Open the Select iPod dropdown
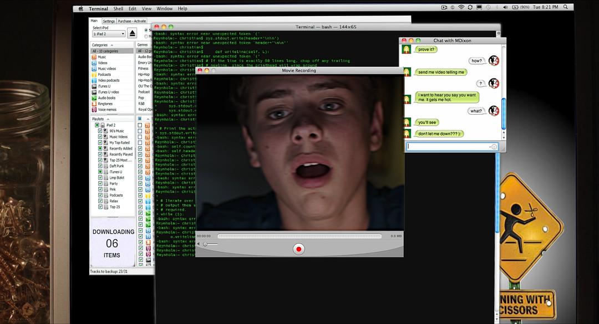Image resolution: width=599 pixels, height=324 pixels. click(109, 34)
